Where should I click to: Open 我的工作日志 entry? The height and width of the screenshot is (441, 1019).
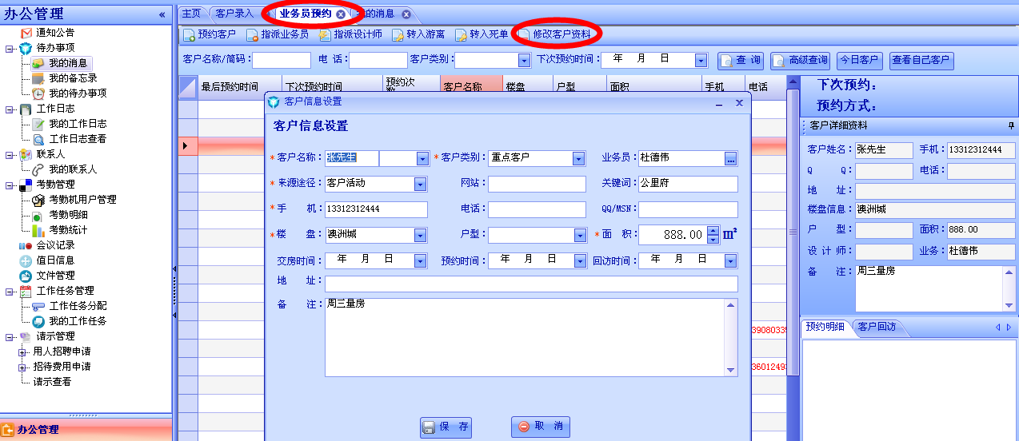click(x=77, y=124)
